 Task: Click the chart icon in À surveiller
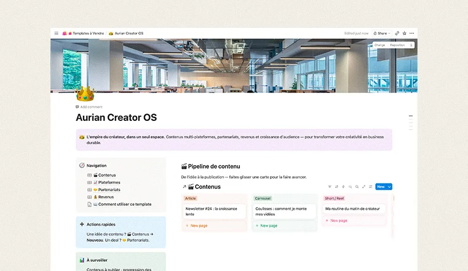click(82, 261)
